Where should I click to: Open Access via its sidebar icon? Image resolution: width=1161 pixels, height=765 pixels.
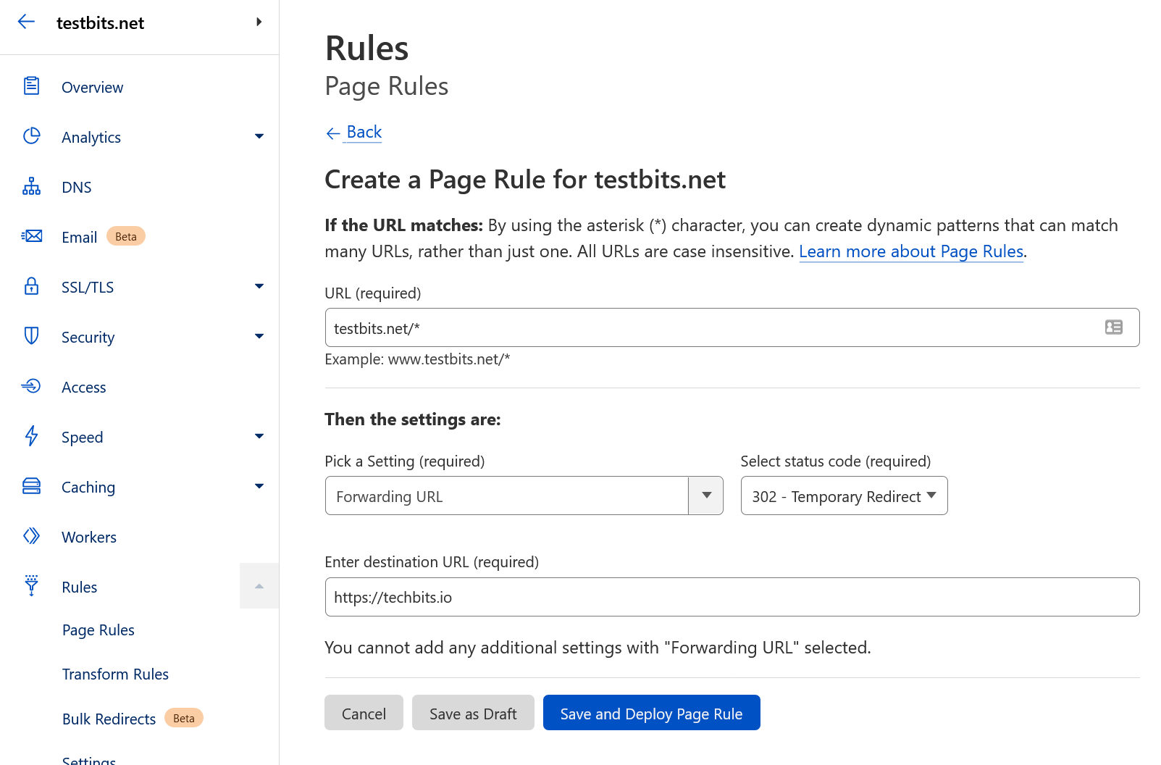[31, 386]
